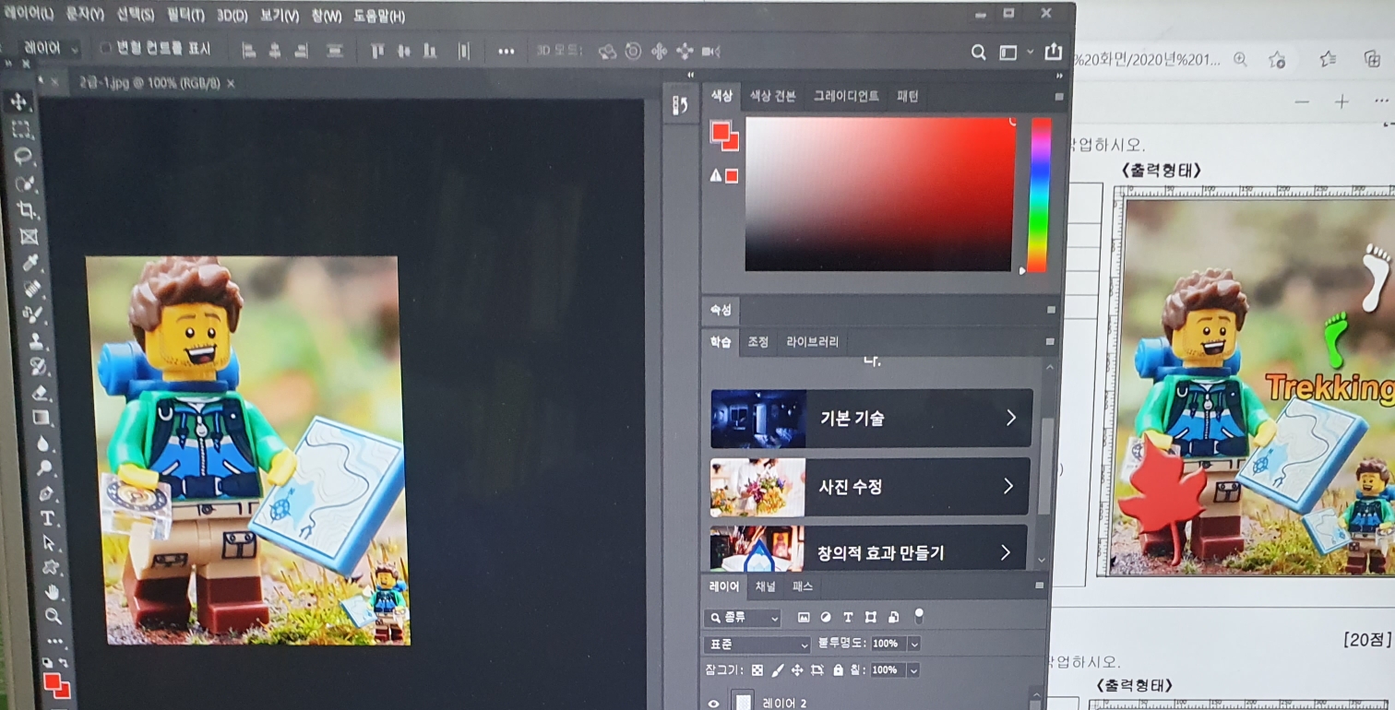
Task: Switch to the '라이브러리' tab
Action: 812,341
